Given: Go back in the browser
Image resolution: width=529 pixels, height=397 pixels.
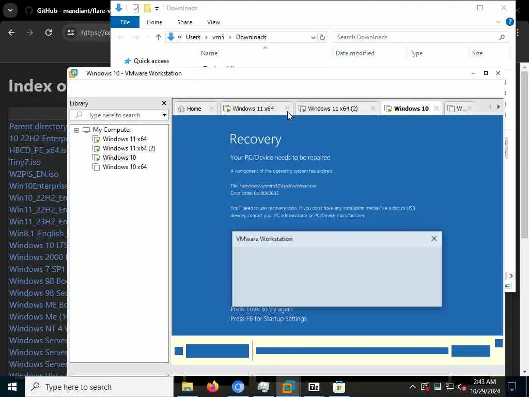Looking at the screenshot, I should [x=11, y=33].
